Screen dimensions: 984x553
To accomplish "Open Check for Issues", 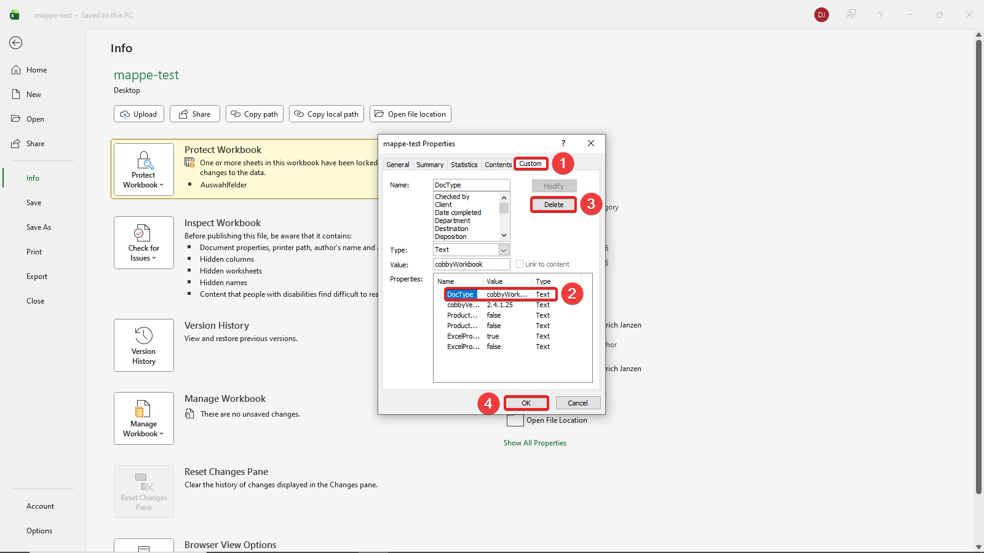I will pyautogui.click(x=143, y=242).
